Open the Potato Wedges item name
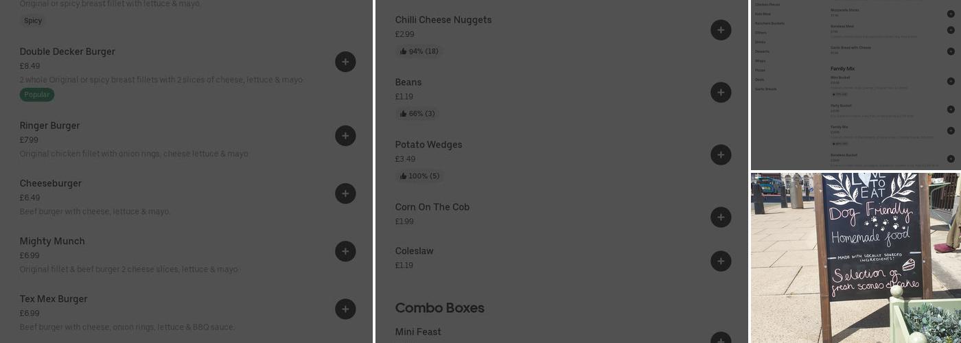961x343 pixels. [428, 145]
